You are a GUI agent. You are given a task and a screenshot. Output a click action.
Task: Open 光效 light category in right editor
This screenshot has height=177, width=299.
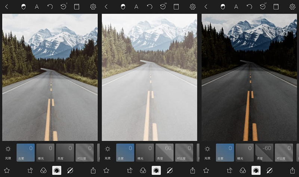click(207, 152)
